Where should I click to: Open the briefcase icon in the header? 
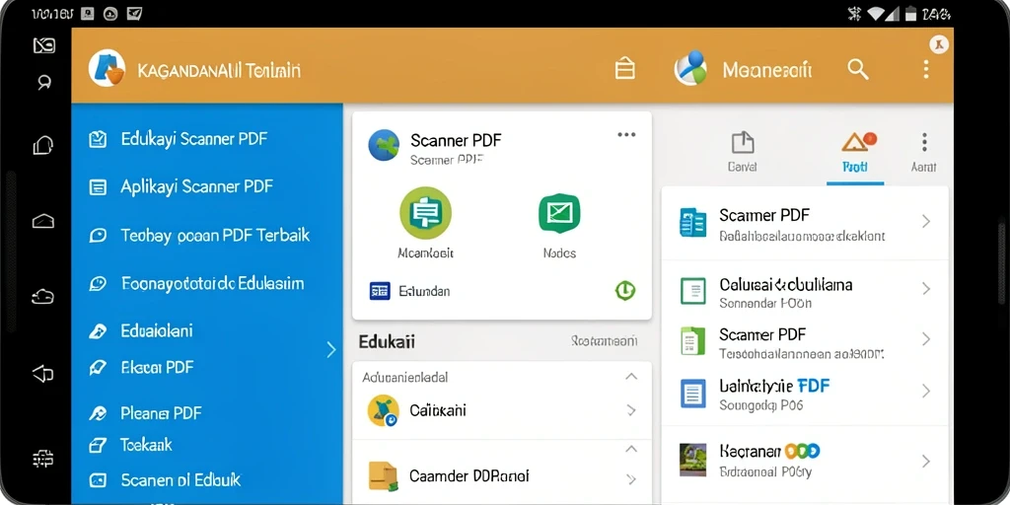624,68
